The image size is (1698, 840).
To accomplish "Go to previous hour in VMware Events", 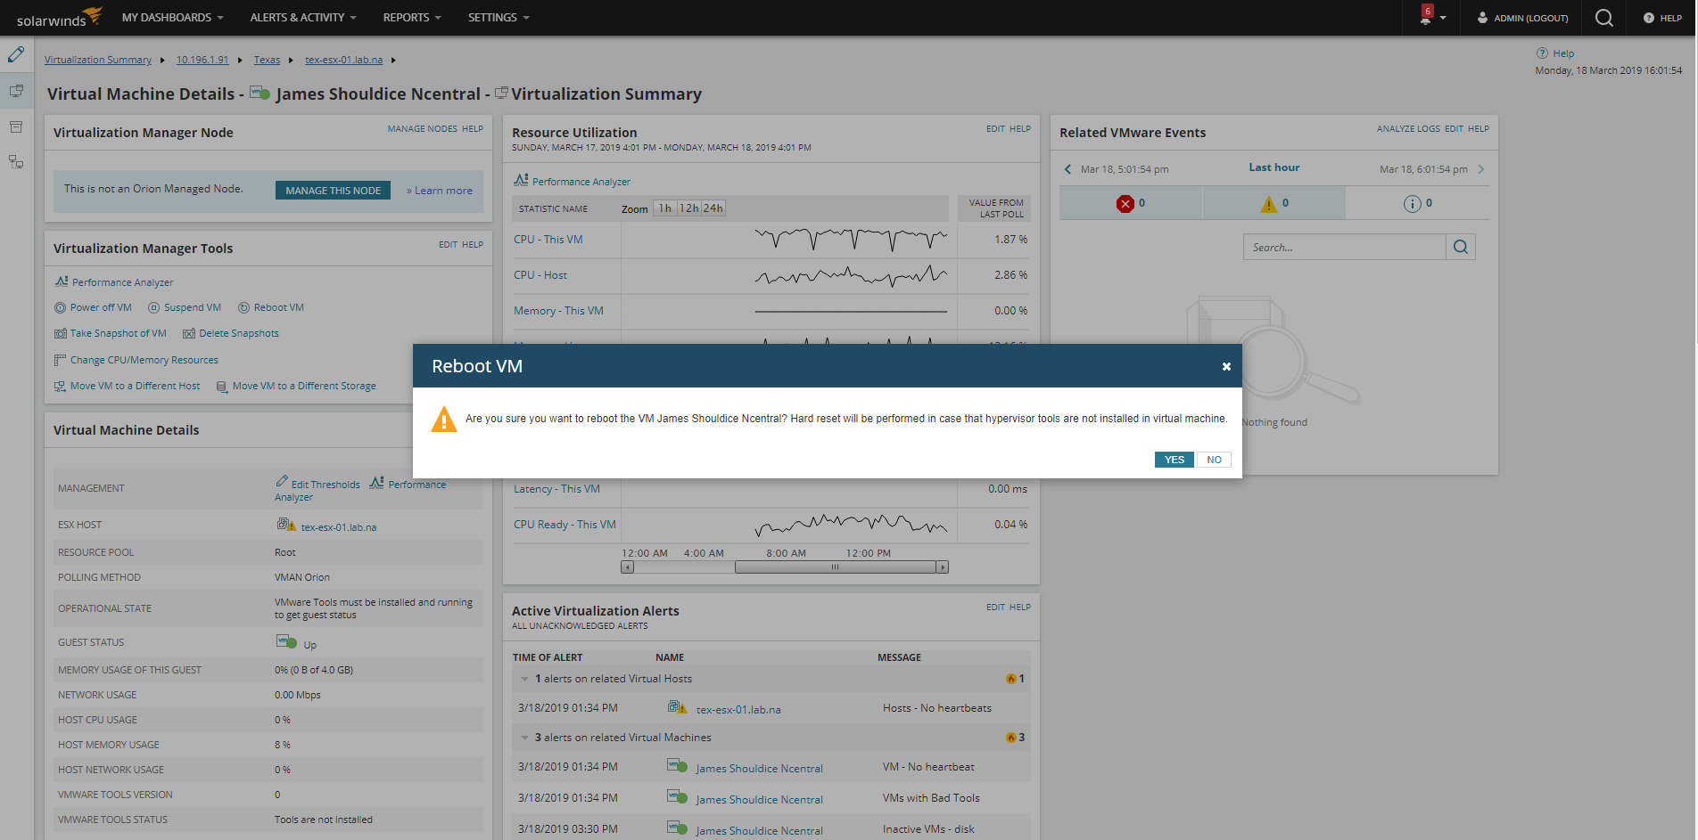I will [x=1068, y=169].
